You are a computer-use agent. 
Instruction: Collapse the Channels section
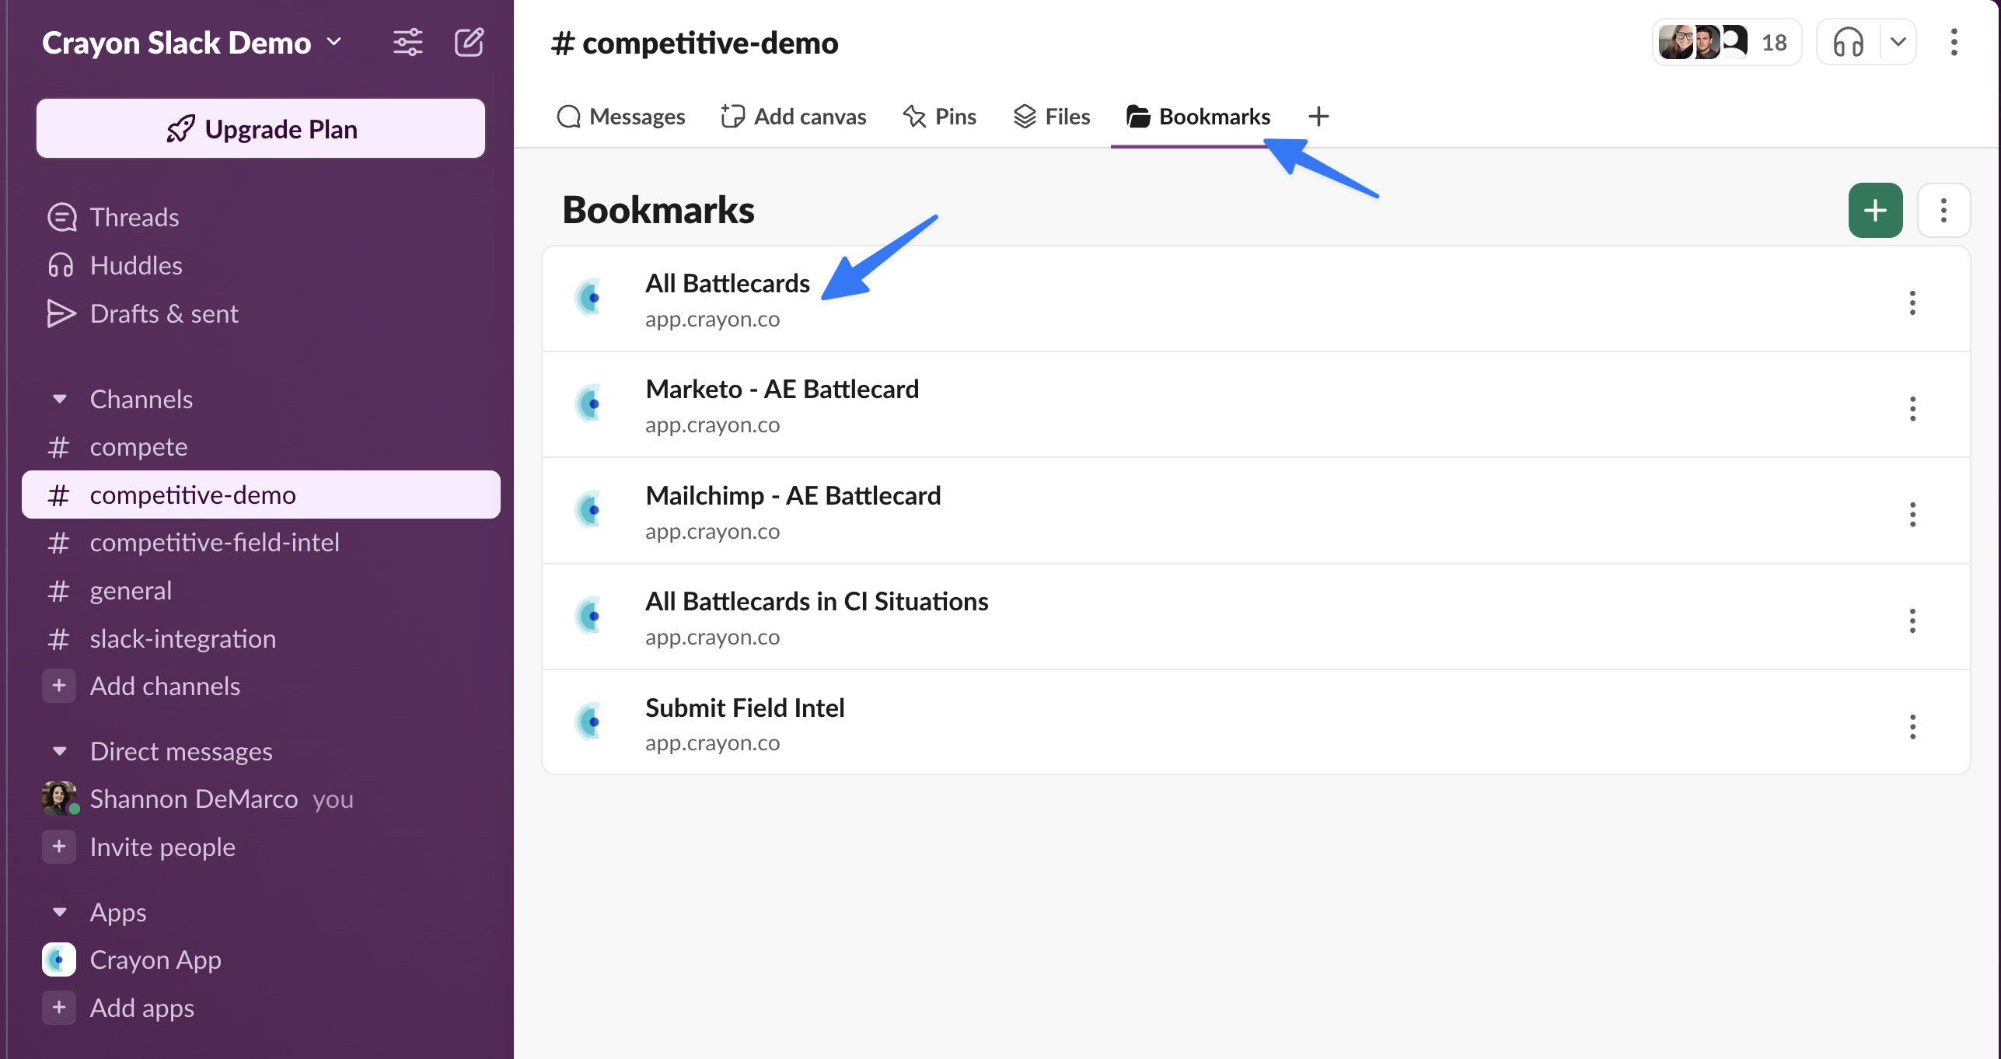coord(59,399)
